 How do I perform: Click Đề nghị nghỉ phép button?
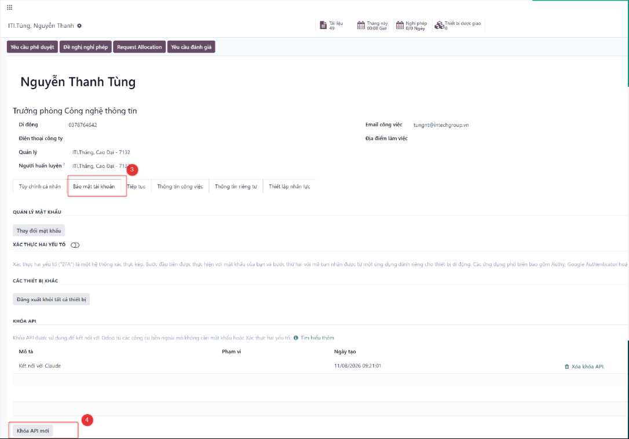point(86,47)
